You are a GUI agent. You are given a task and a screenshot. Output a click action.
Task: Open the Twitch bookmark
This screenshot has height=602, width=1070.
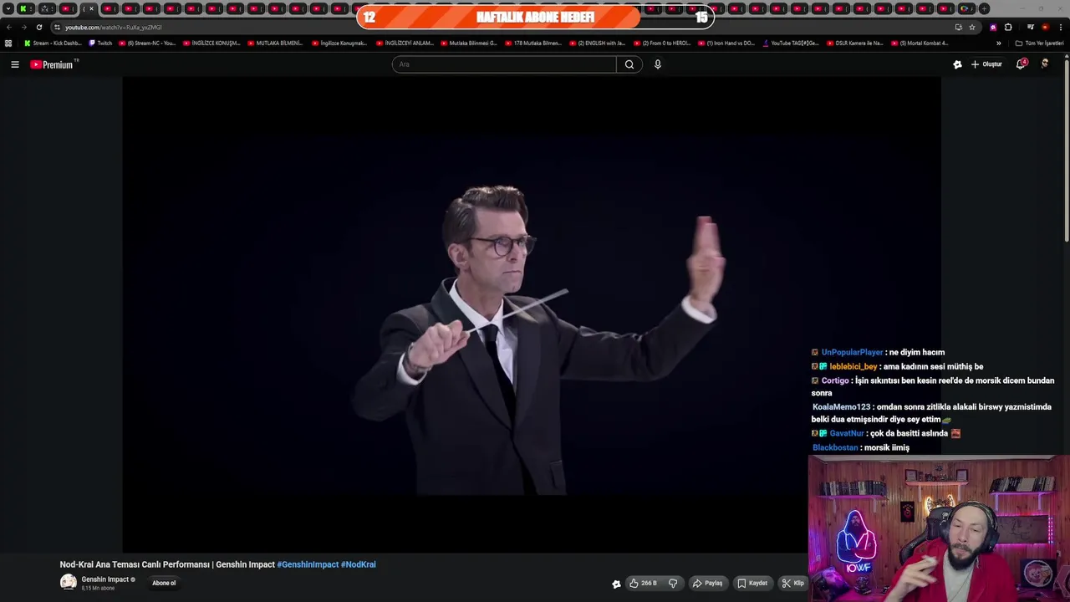pos(100,43)
